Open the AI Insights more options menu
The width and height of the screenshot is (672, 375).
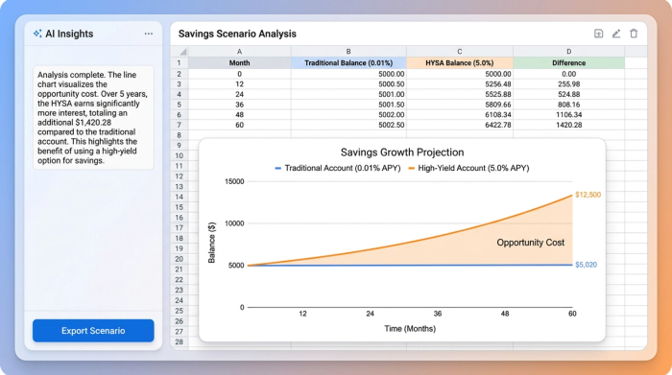[x=148, y=34]
